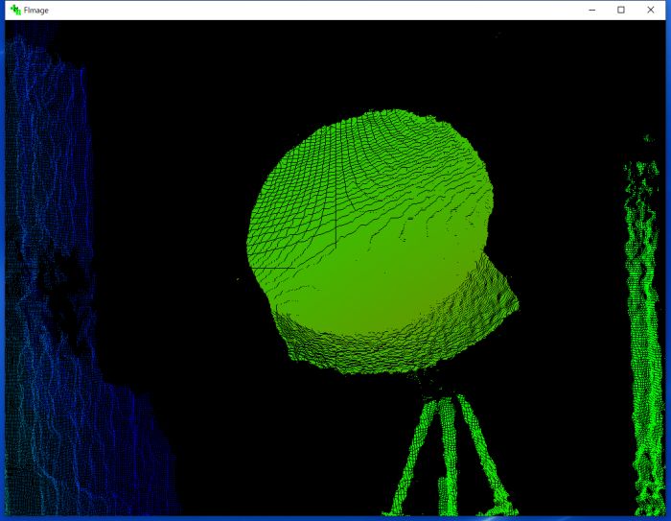This screenshot has height=521, width=671.
Task: Minimize the FImage window
Action: click(591, 10)
